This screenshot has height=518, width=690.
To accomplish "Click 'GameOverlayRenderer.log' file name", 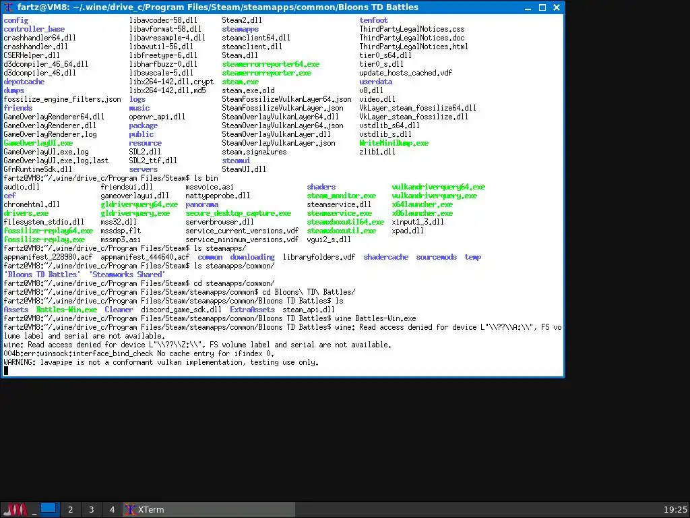I will (50, 135).
